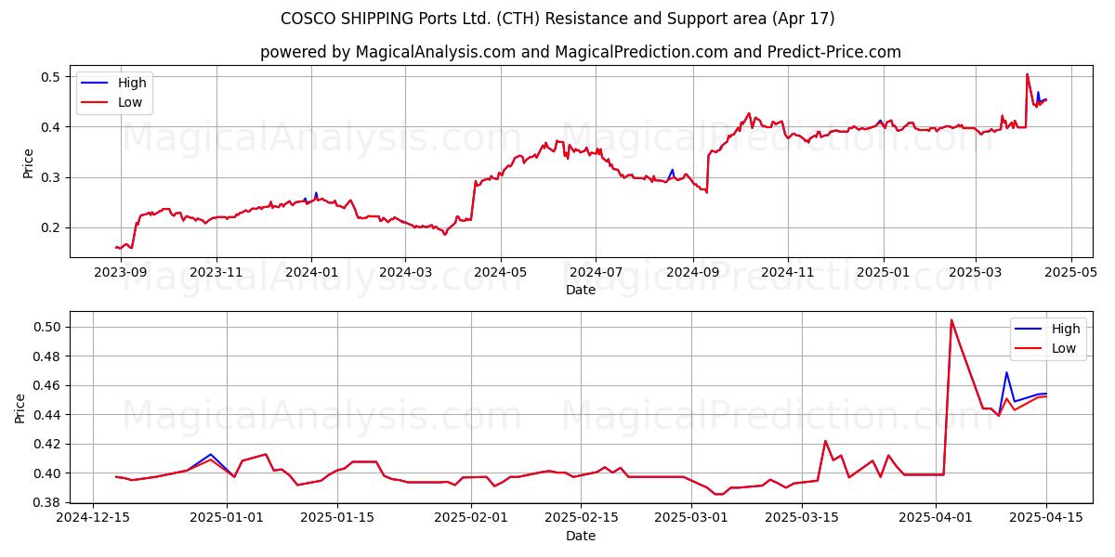Click the 2024-03 date tick label
Viewport: 1115px width, 557px height.
click(x=405, y=274)
